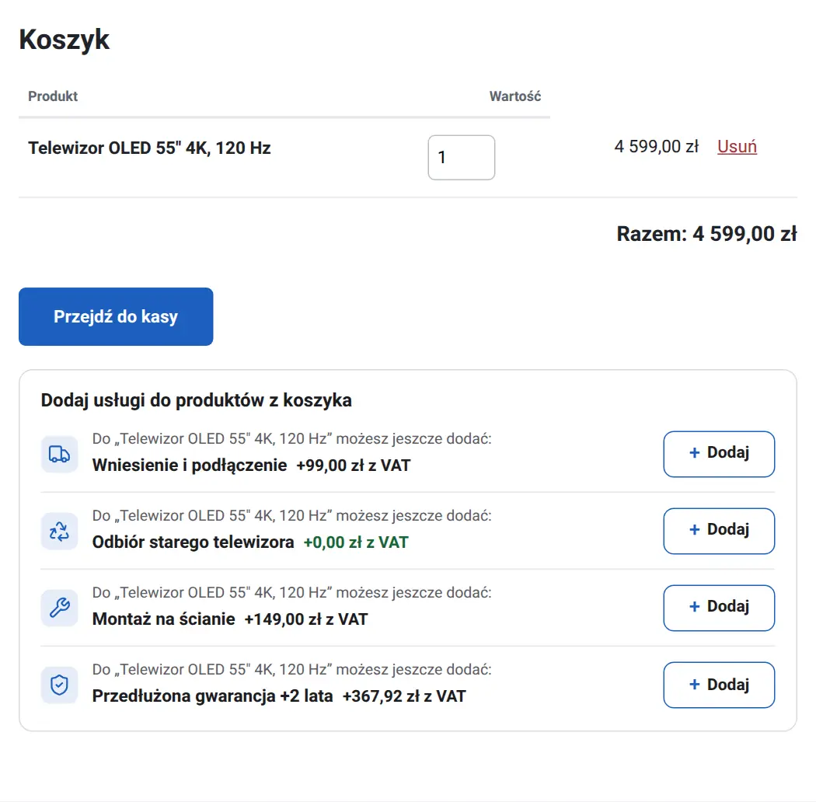
Task: Focus the quantity field showing 1
Action: (x=461, y=158)
